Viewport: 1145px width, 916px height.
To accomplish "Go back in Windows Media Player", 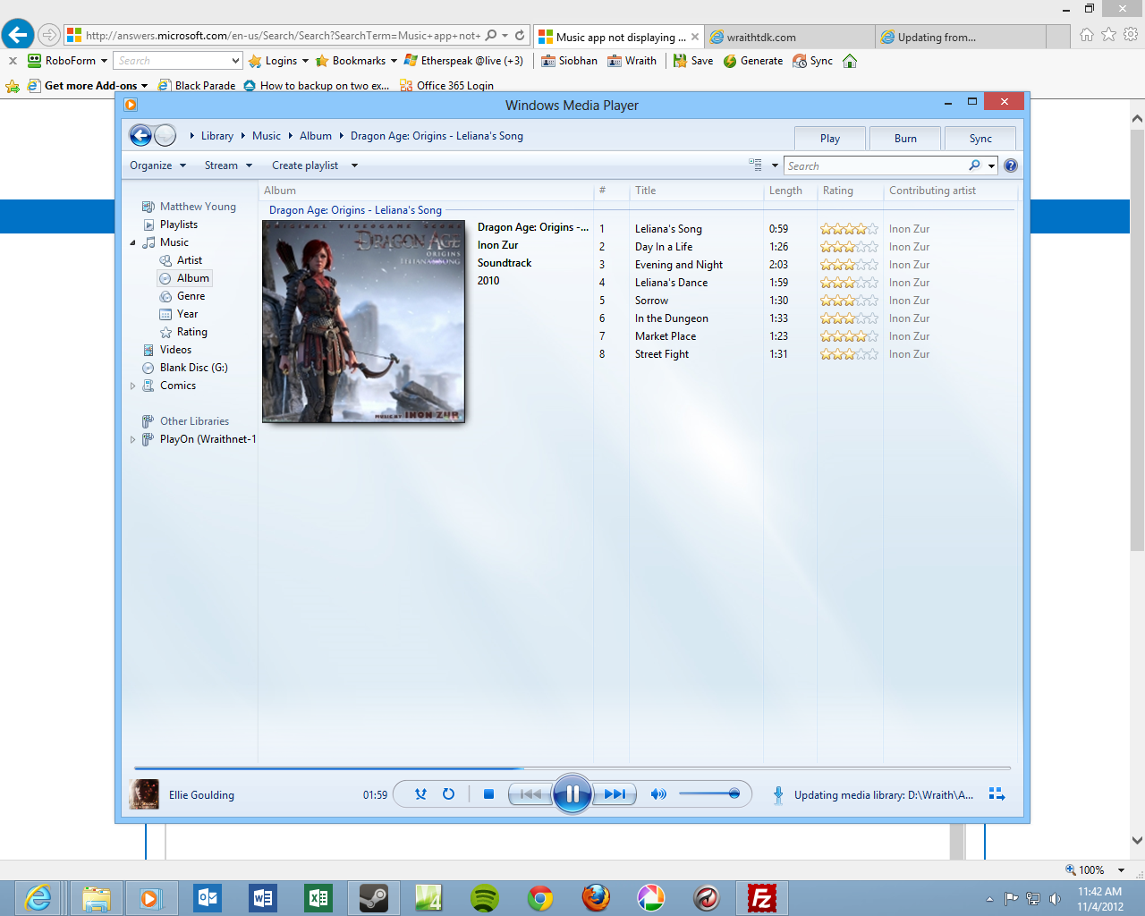I will (x=140, y=136).
